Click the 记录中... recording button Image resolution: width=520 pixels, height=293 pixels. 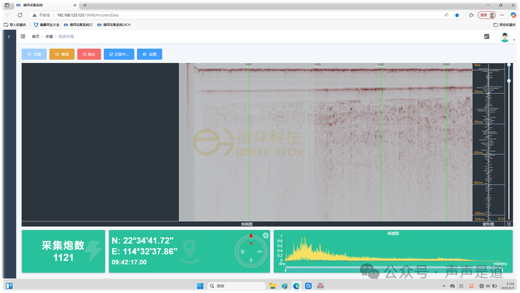tap(119, 54)
